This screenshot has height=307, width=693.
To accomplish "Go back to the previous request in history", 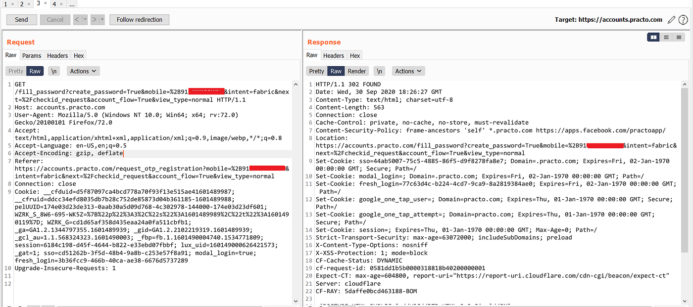I will pos(77,20).
